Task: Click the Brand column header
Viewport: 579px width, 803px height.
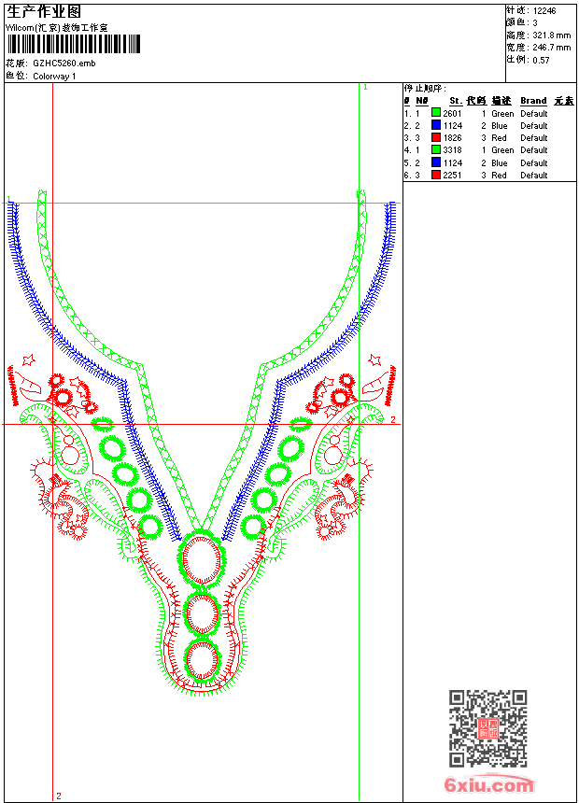Action: click(x=533, y=101)
